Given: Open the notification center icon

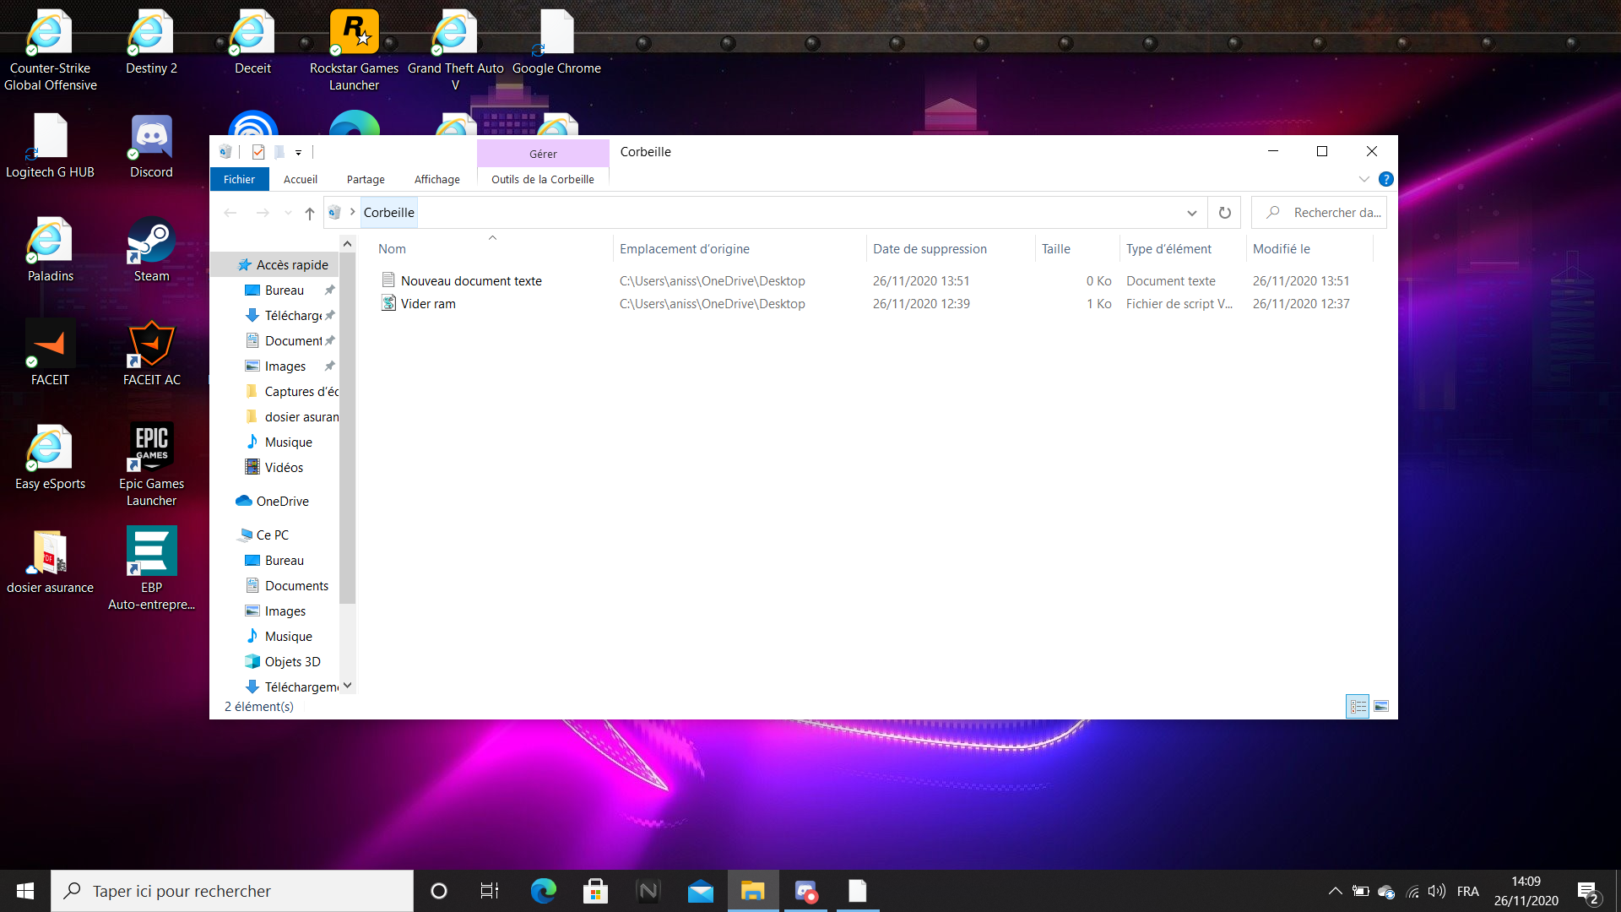Looking at the screenshot, I should (1587, 891).
